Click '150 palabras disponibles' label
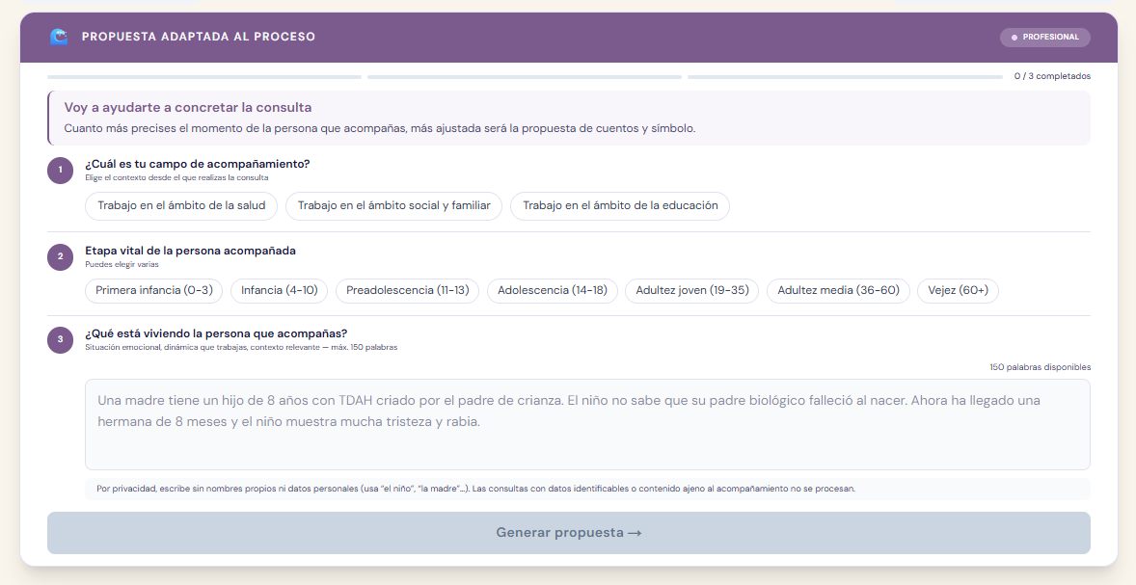1136x585 pixels. (x=1040, y=367)
